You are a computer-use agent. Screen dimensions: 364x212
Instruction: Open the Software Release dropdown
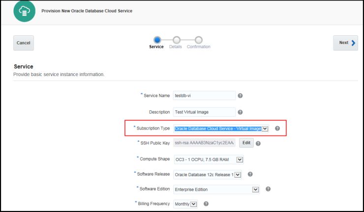point(238,174)
